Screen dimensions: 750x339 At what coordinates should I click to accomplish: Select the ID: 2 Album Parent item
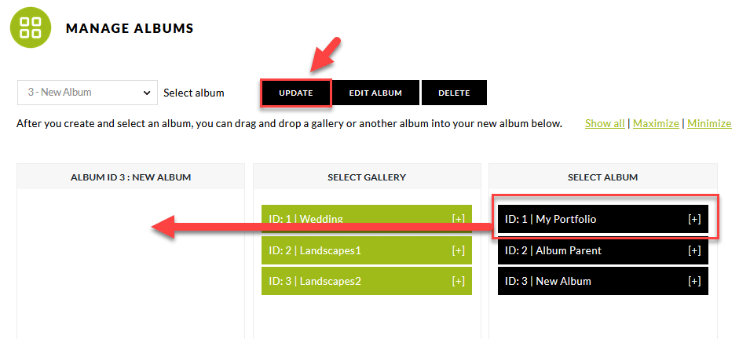602,250
